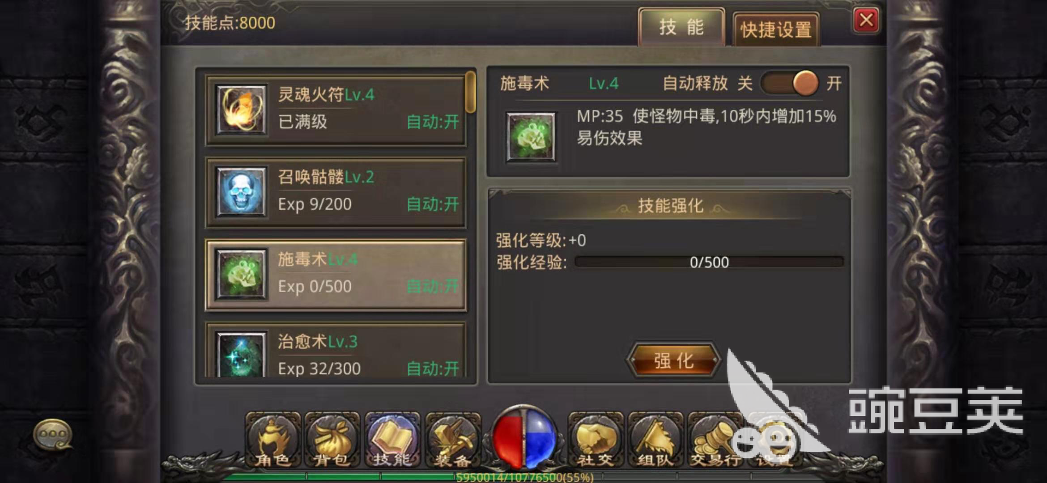Image resolution: width=1047 pixels, height=483 pixels.
Task: Close the skill panel with red X
Action: tap(867, 20)
